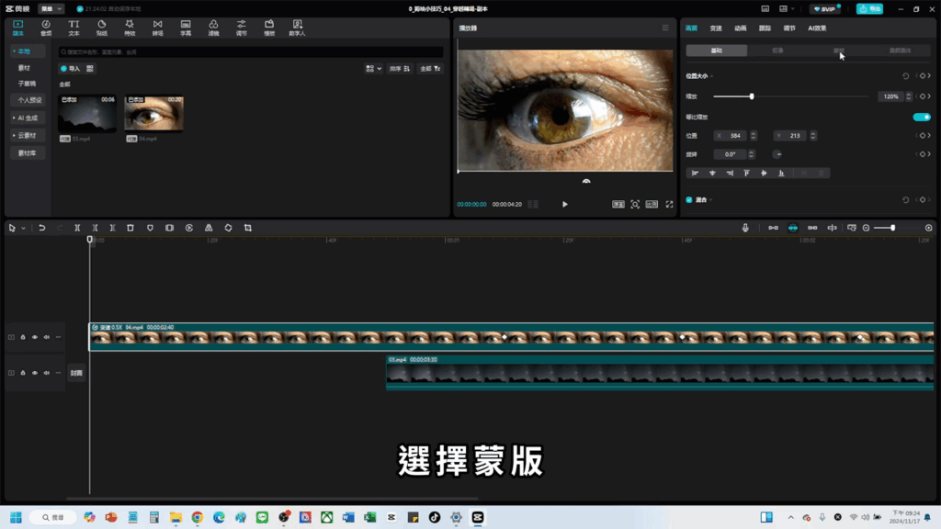Click the 缩放 scale slider handle
941x529 pixels.
[x=752, y=96]
